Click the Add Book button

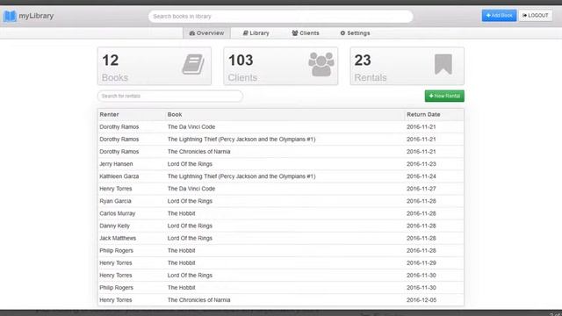(499, 16)
